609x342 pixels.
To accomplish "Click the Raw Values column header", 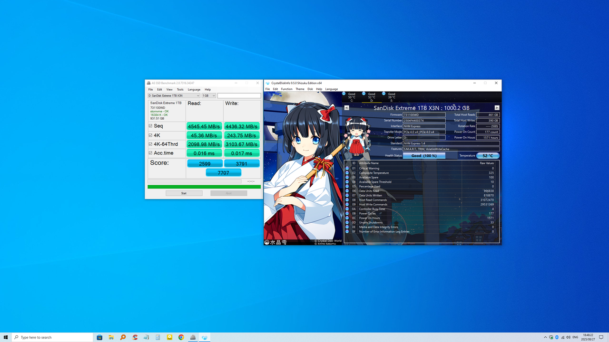I will [x=487, y=163].
